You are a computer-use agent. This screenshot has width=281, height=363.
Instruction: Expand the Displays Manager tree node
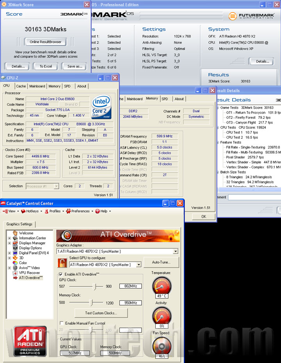(9, 243)
